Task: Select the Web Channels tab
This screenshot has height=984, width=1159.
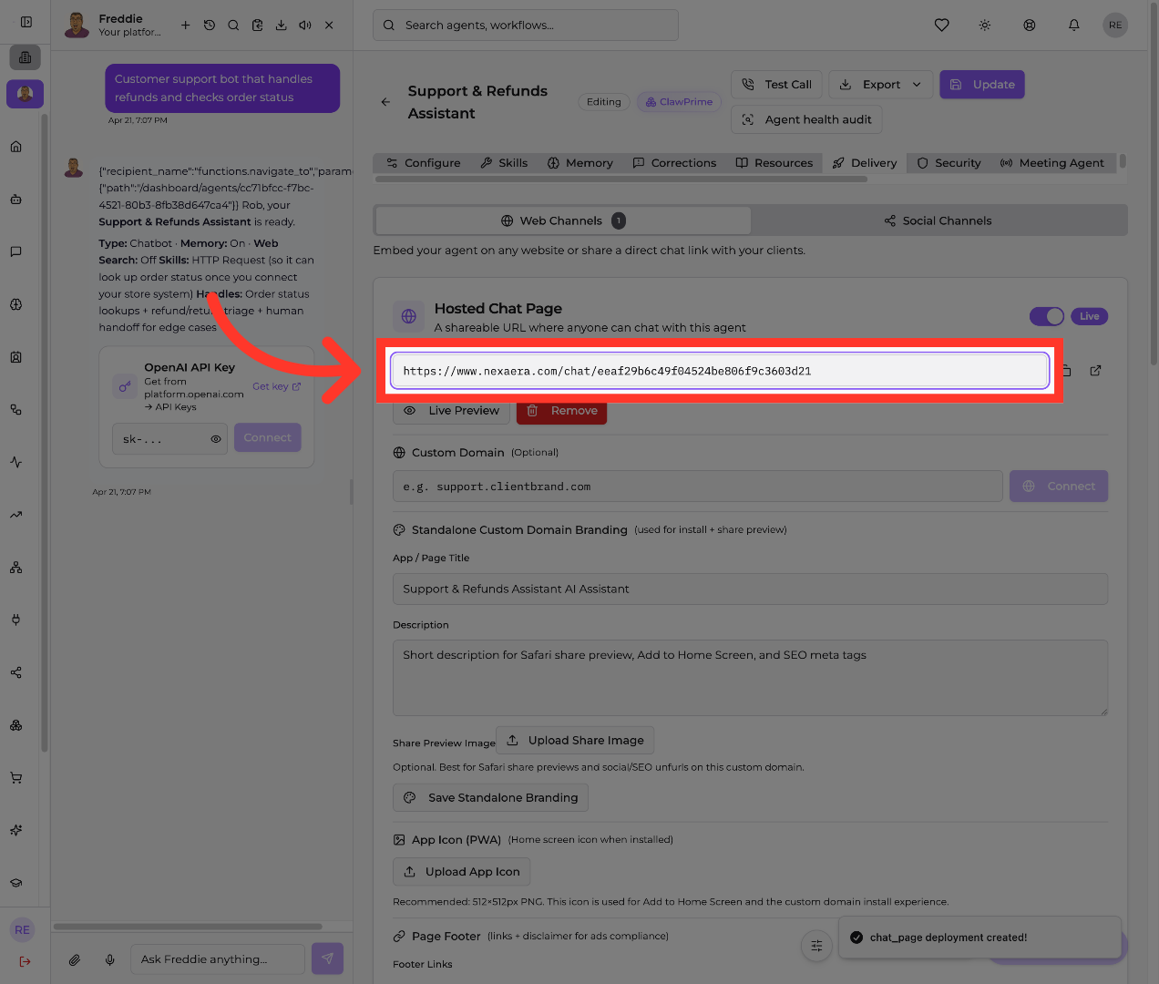Action: [563, 220]
